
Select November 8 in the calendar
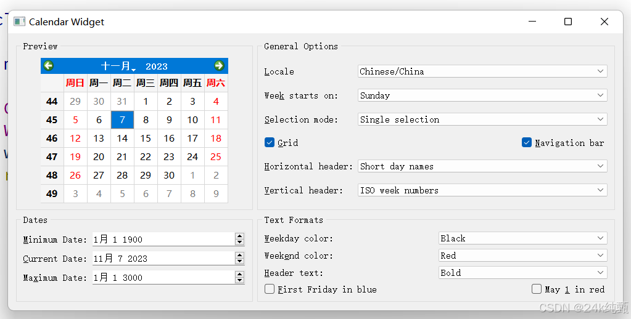[146, 119]
